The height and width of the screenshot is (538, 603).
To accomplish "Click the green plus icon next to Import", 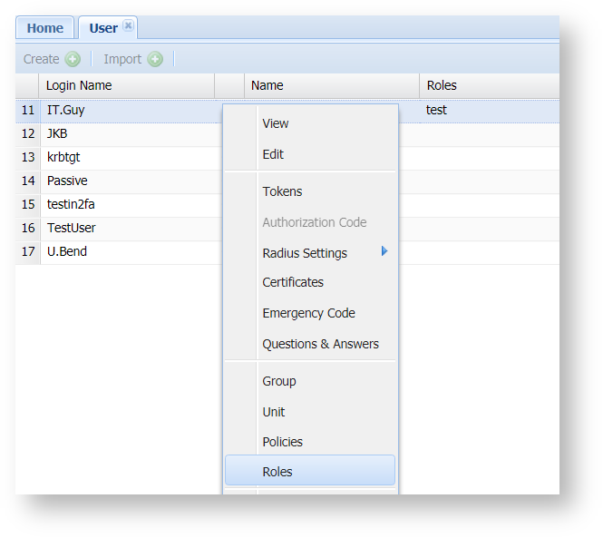I will (x=155, y=60).
